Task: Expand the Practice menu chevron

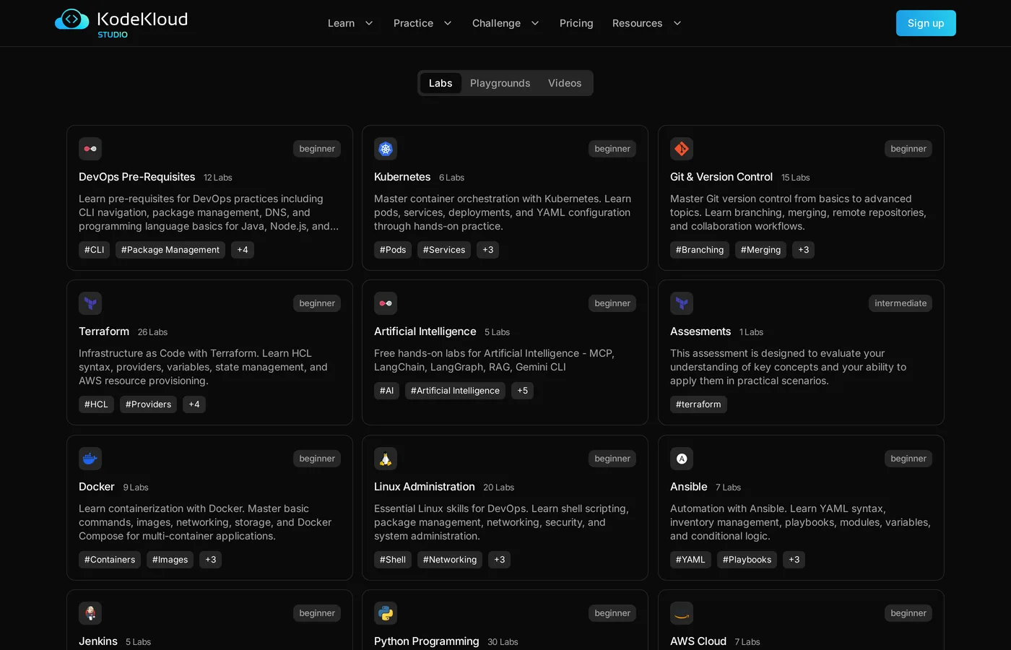Action: pos(448,23)
